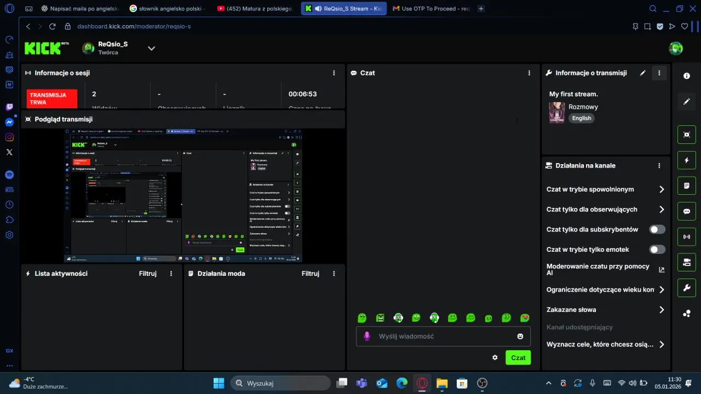Open Messenger in the Opera sidebar
Screen dimensions: 701x394
coord(9,122)
